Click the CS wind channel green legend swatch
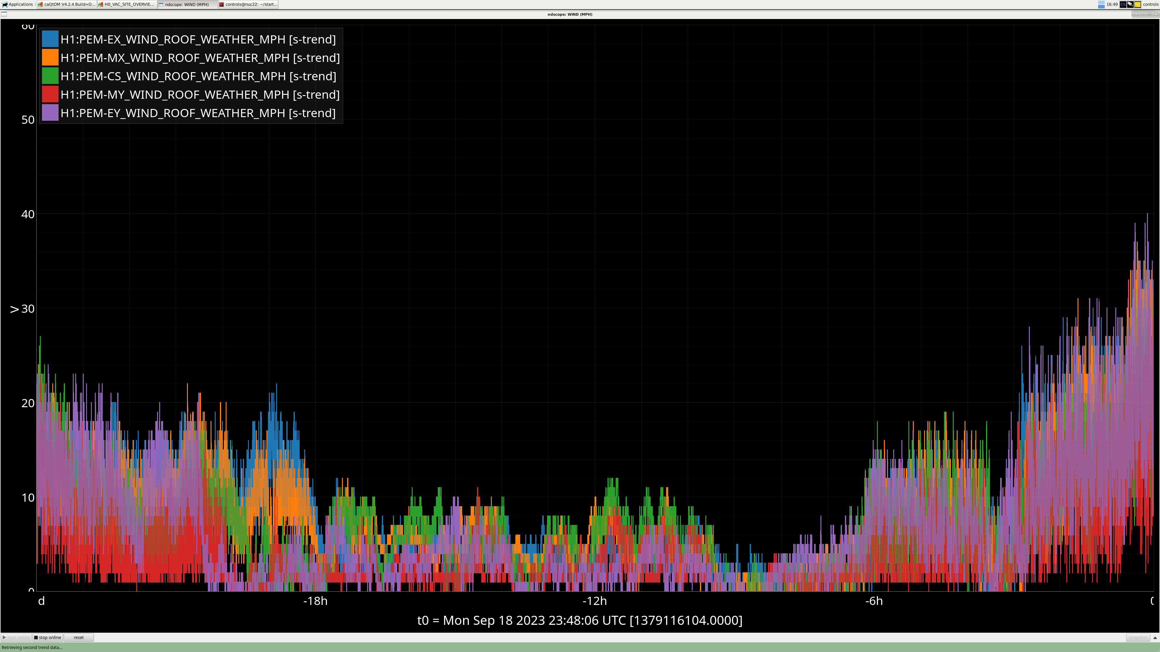 (x=50, y=76)
